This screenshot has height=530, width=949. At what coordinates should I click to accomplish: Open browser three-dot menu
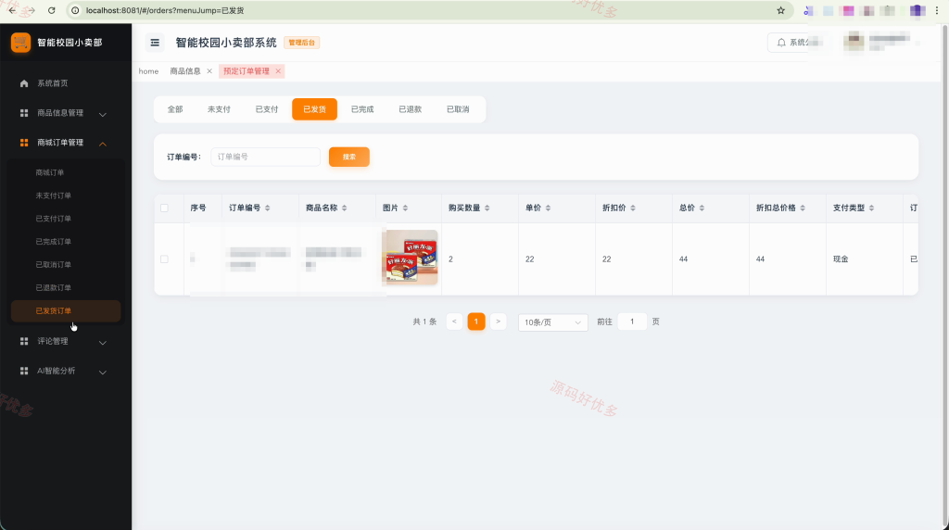(x=937, y=10)
